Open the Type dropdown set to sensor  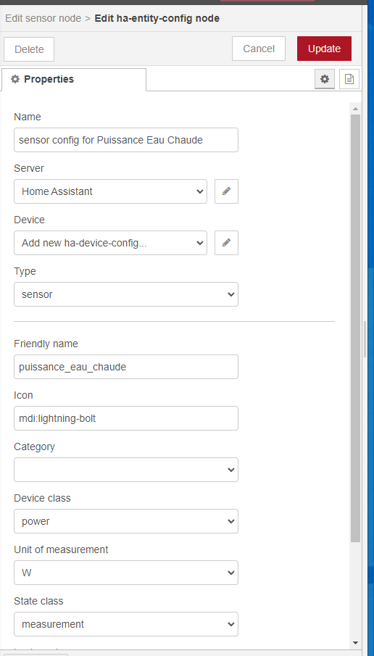pos(126,294)
